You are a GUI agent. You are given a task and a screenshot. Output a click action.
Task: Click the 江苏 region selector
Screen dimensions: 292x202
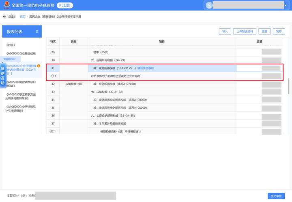pos(64,5)
